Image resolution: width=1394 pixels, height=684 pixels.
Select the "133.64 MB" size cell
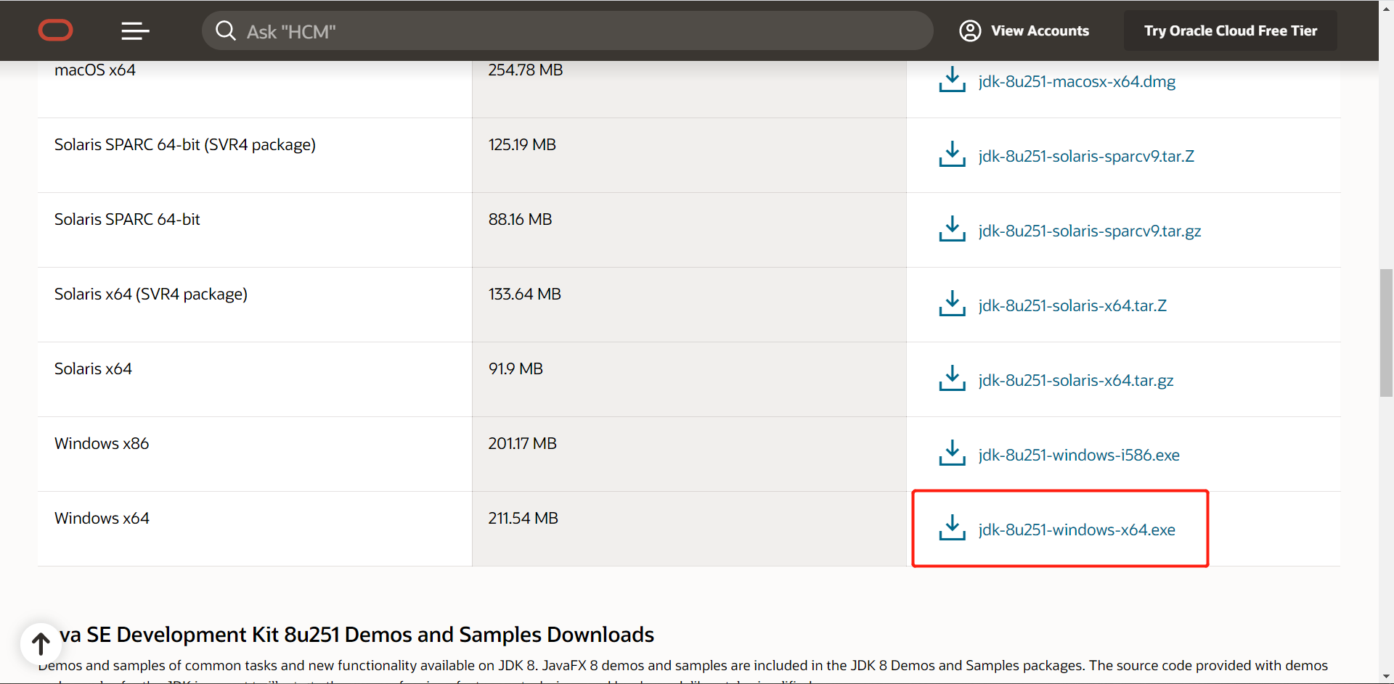pos(525,294)
